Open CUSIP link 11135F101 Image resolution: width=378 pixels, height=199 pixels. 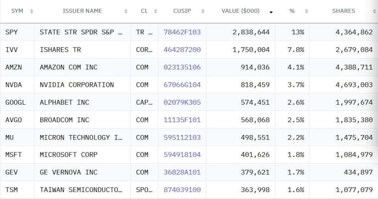[182, 120]
